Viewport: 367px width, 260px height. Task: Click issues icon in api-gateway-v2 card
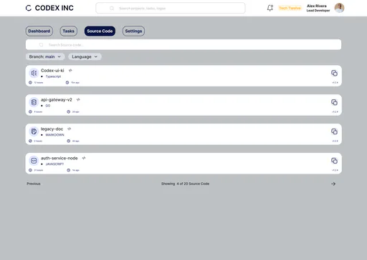[x=30, y=111]
